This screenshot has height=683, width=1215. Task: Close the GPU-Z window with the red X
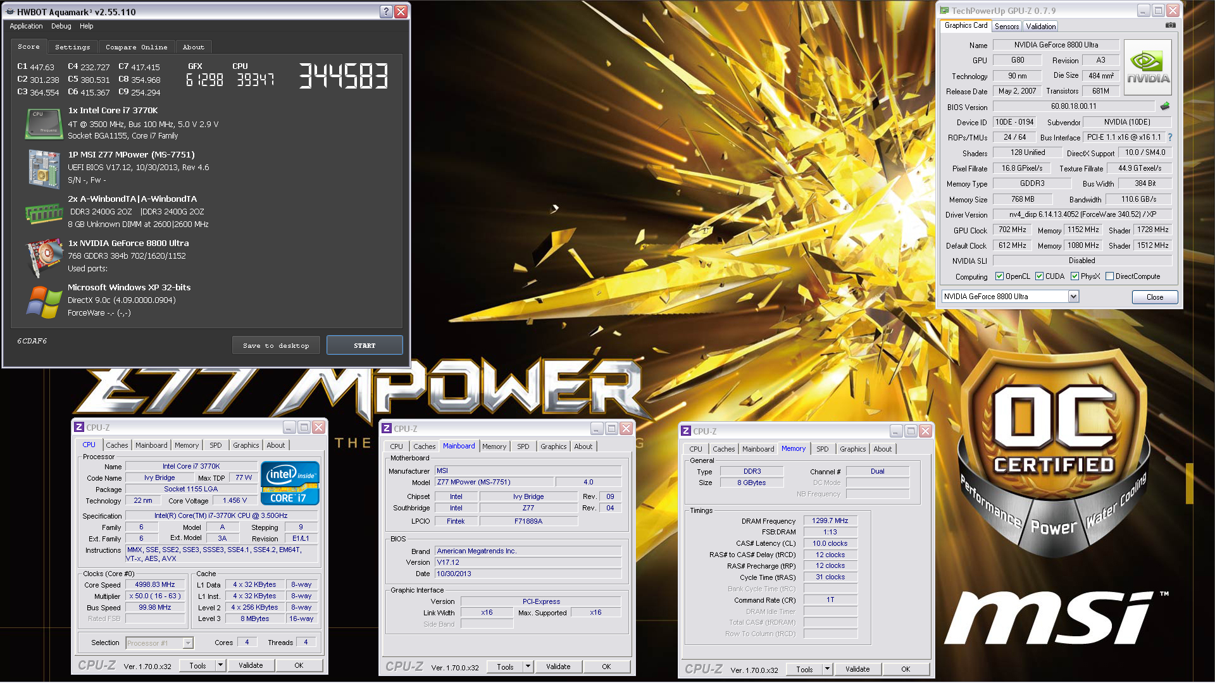click(1173, 11)
